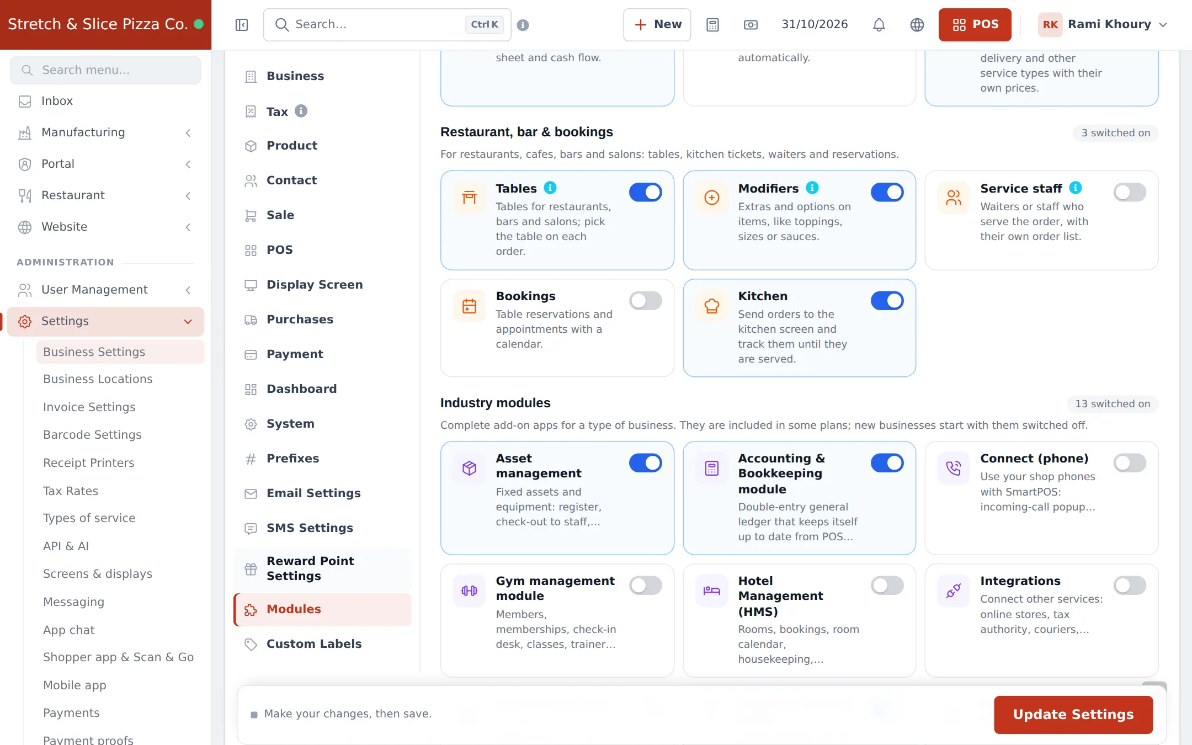Collapse the sidebar panel icon
This screenshot has height=745, width=1192.
[x=242, y=25]
